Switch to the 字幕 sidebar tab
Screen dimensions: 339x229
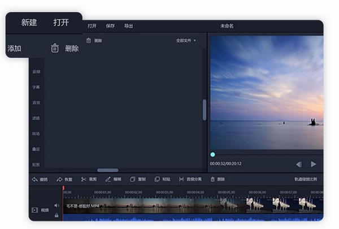[36, 87]
